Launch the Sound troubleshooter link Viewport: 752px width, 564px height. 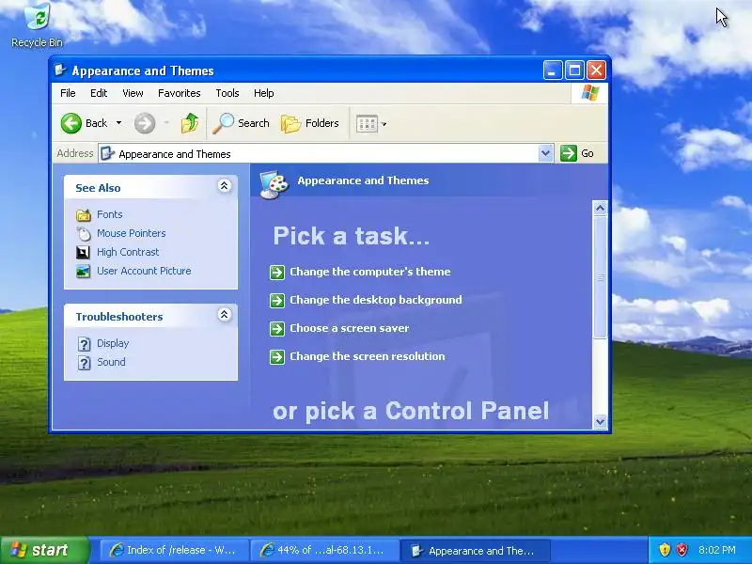(111, 362)
